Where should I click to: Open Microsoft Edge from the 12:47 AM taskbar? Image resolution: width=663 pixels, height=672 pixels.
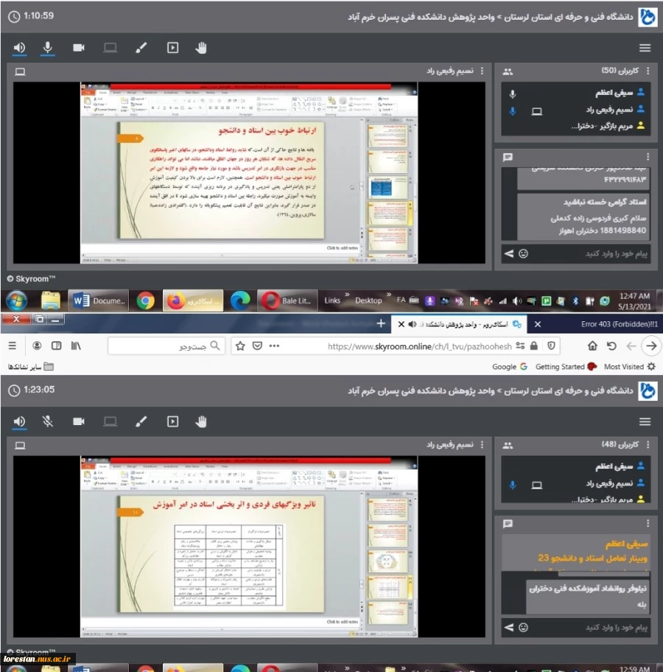pyautogui.click(x=240, y=301)
